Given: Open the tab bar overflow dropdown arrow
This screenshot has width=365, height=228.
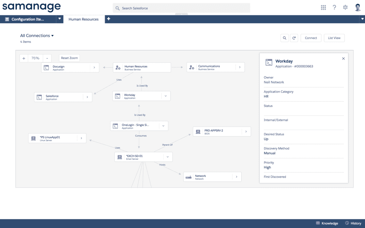Looking at the screenshot, I should [362, 19].
